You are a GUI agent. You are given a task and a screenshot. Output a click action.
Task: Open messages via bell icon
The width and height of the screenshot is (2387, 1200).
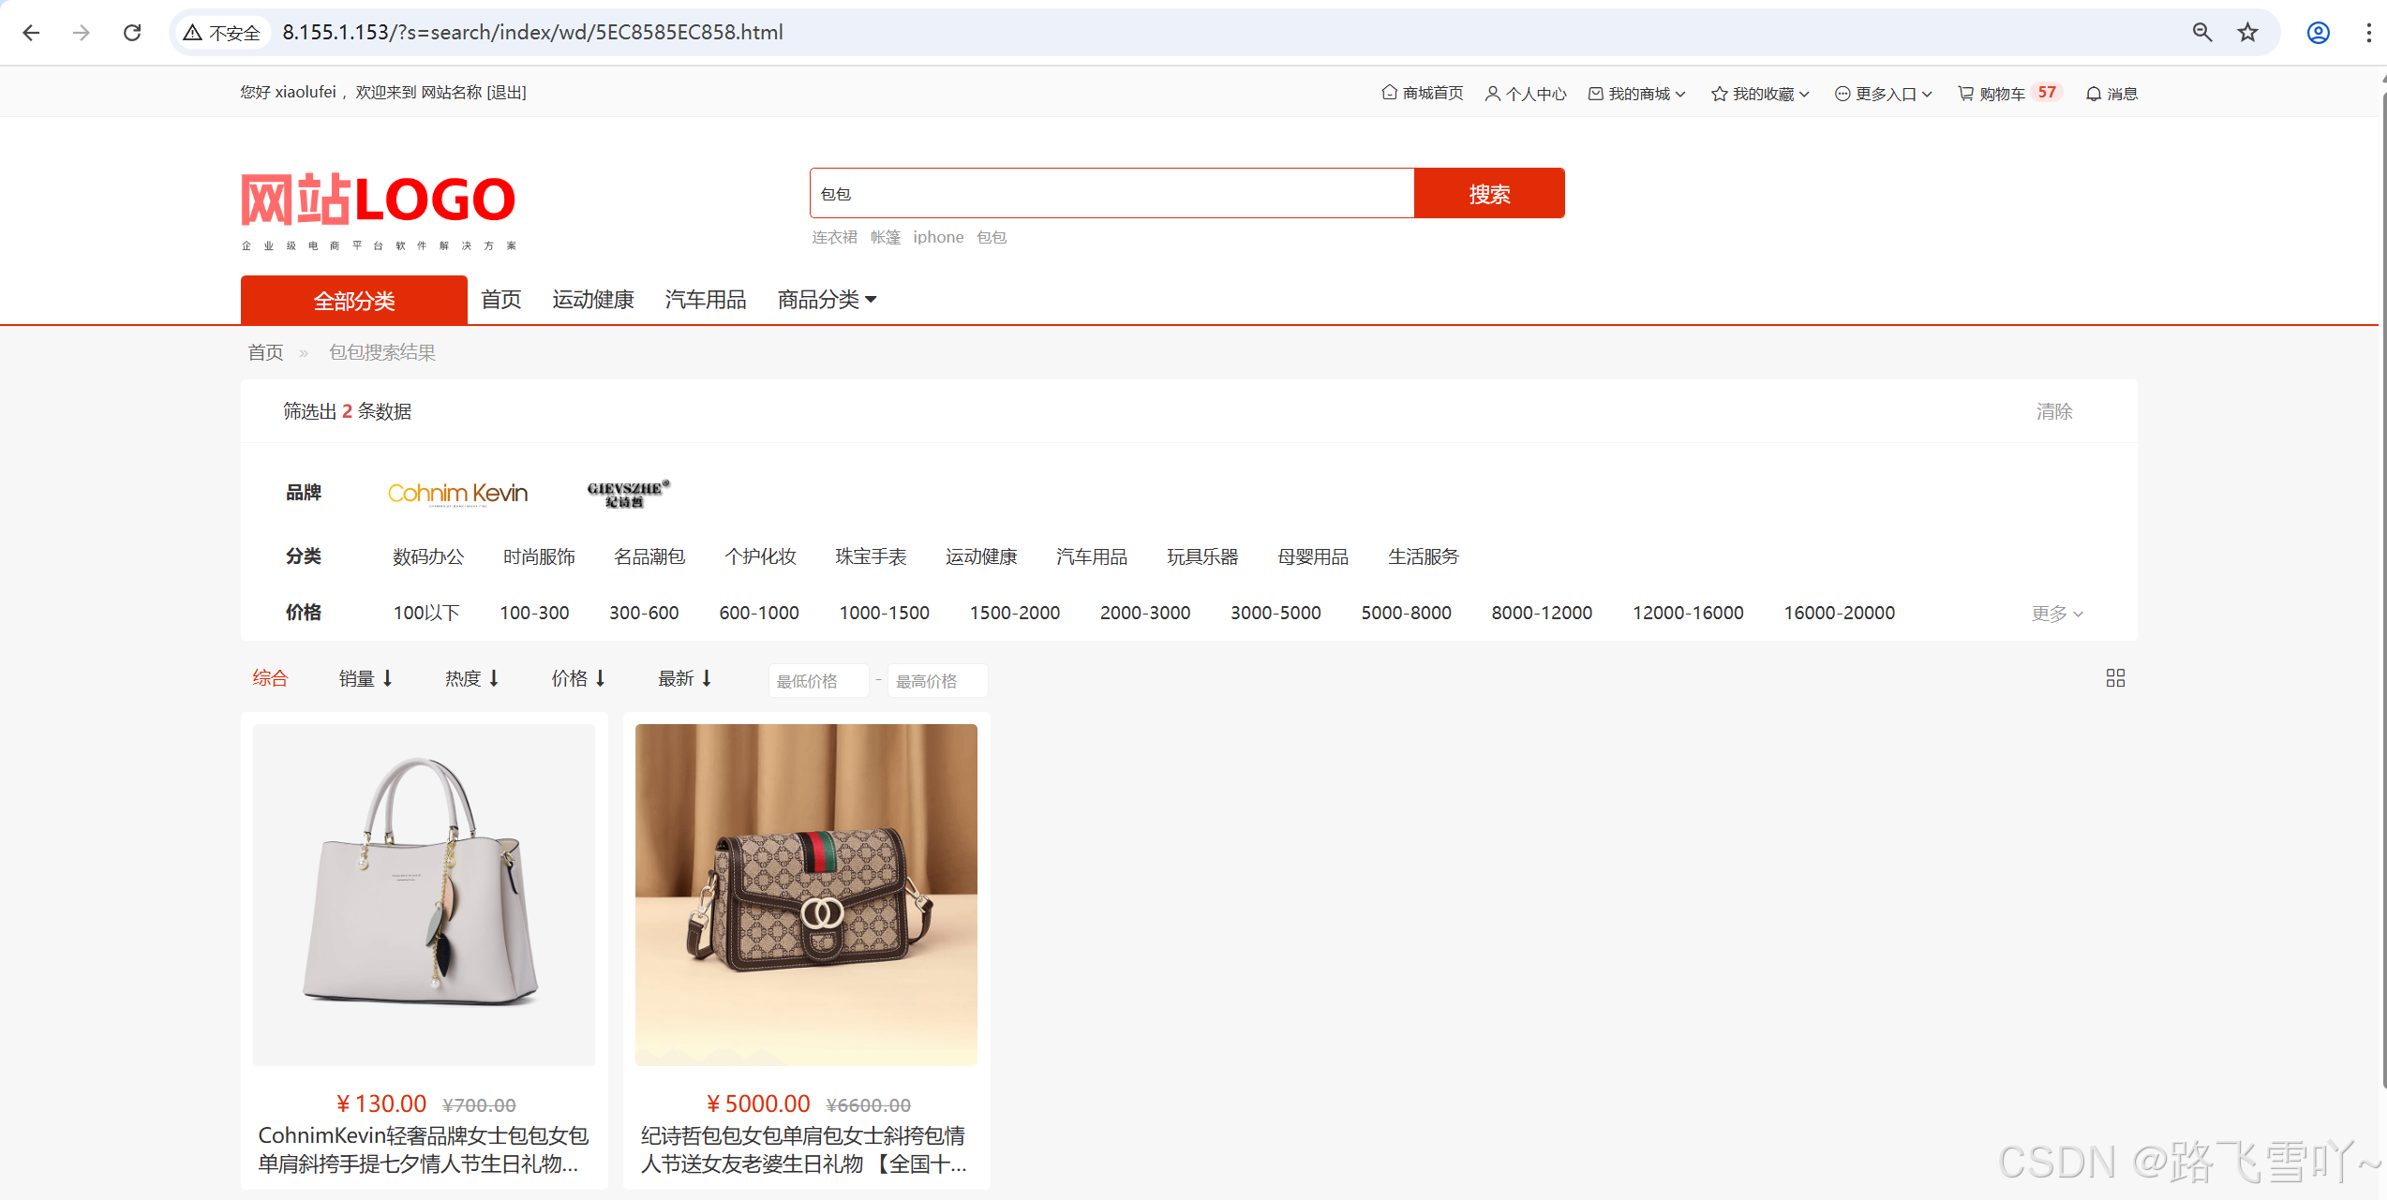pos(2093,94)
